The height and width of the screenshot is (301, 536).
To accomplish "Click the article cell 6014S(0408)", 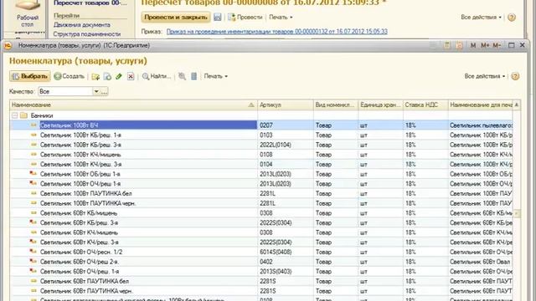I will pos(286,252).
